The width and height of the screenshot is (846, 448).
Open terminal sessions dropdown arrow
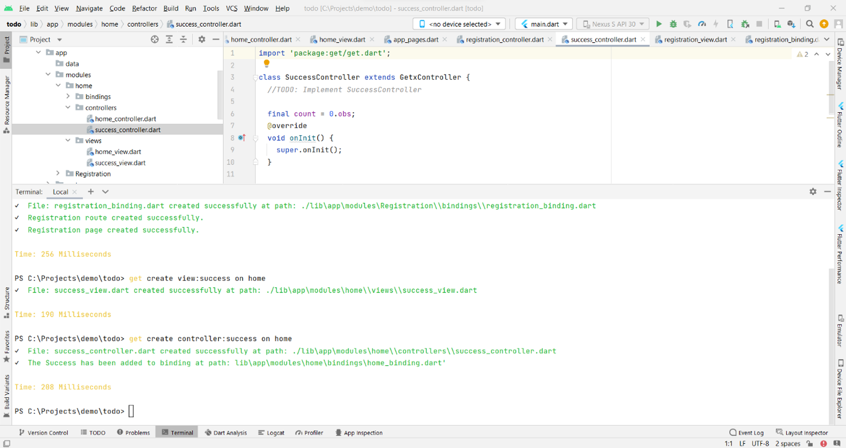(105, 191)
